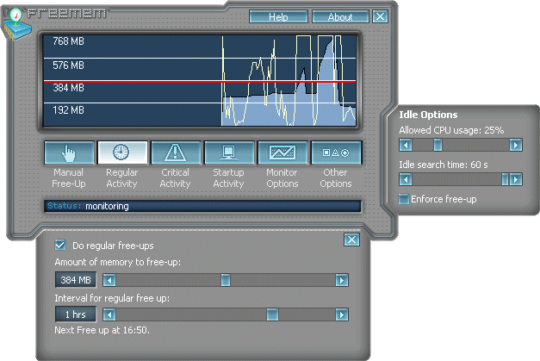This screenshot has width=540, height=361.
Task: Select the Regular Activity clock icon
Action: pos(122,152)
